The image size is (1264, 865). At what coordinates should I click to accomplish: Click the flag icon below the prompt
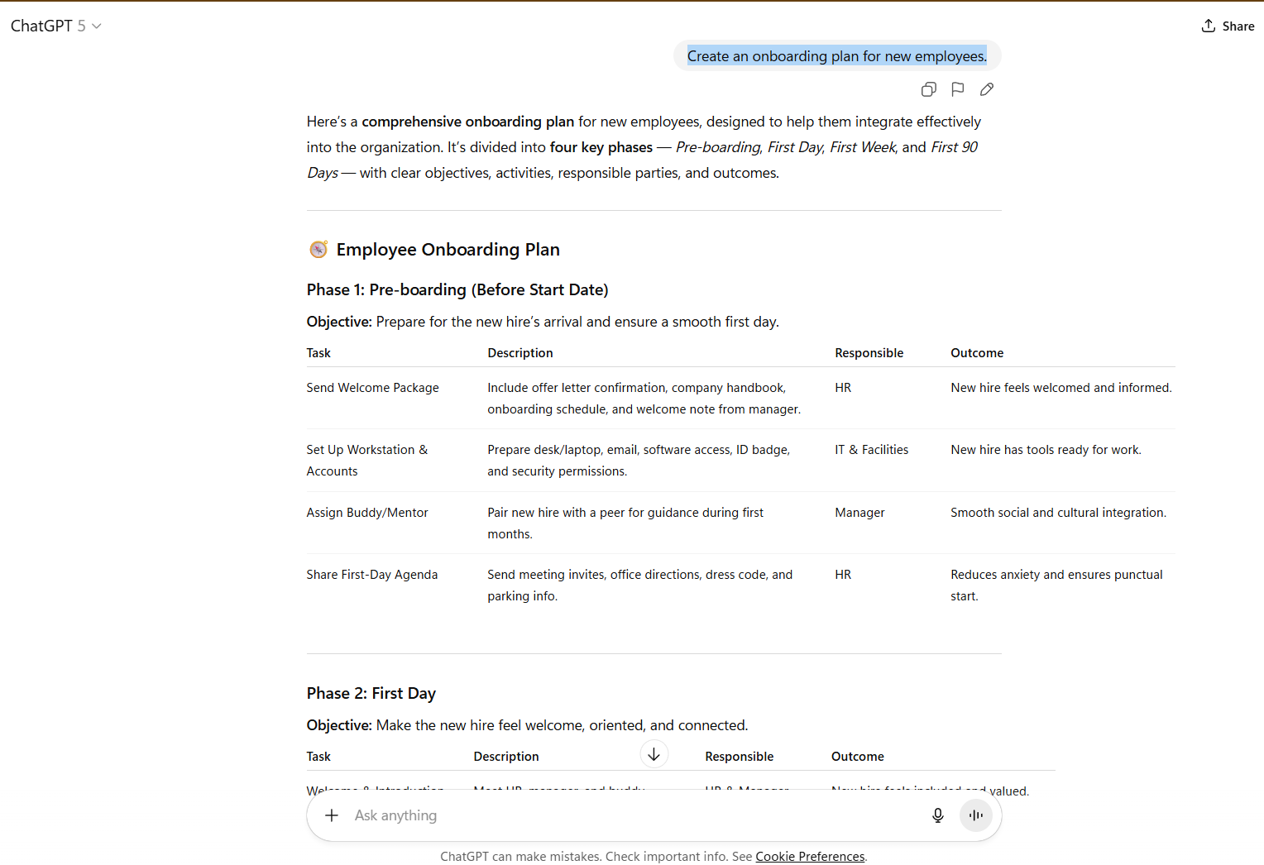pyautogui.click(x=958, y=89)
